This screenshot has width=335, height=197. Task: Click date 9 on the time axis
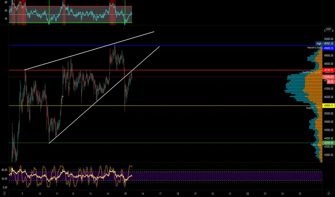[x=22, y=193]
